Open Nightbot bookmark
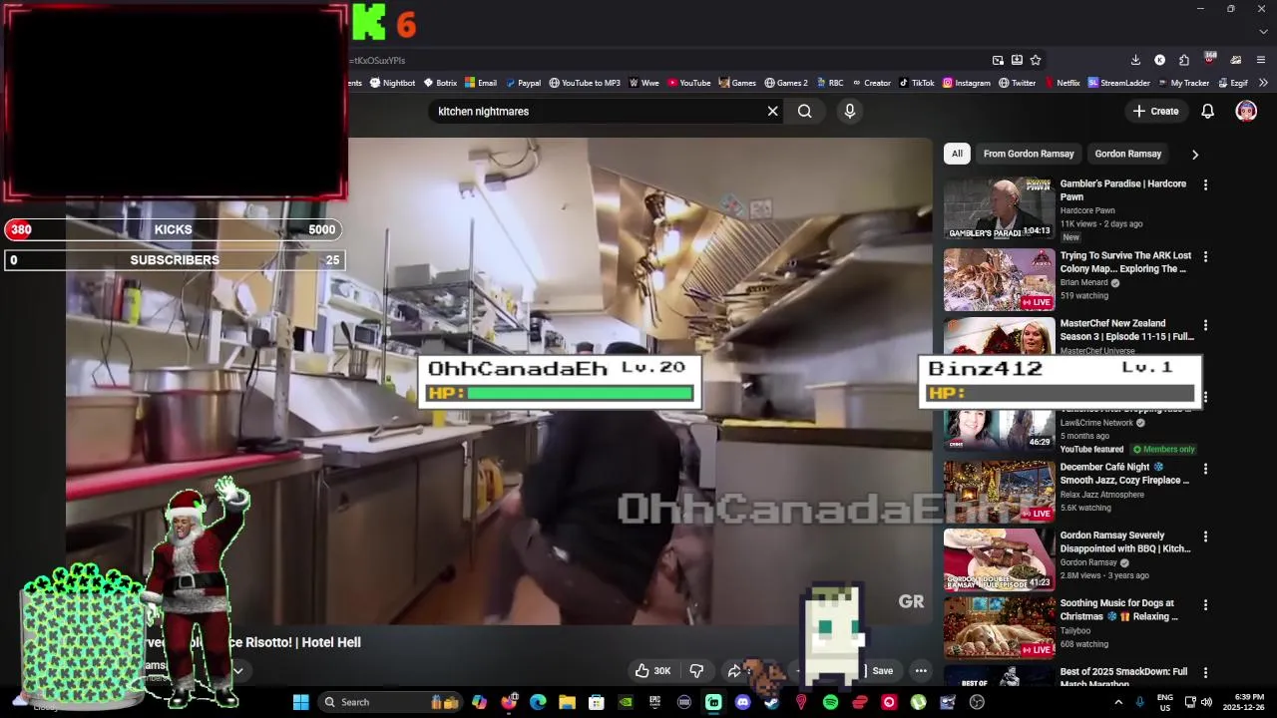 click(x=392, y=83)
